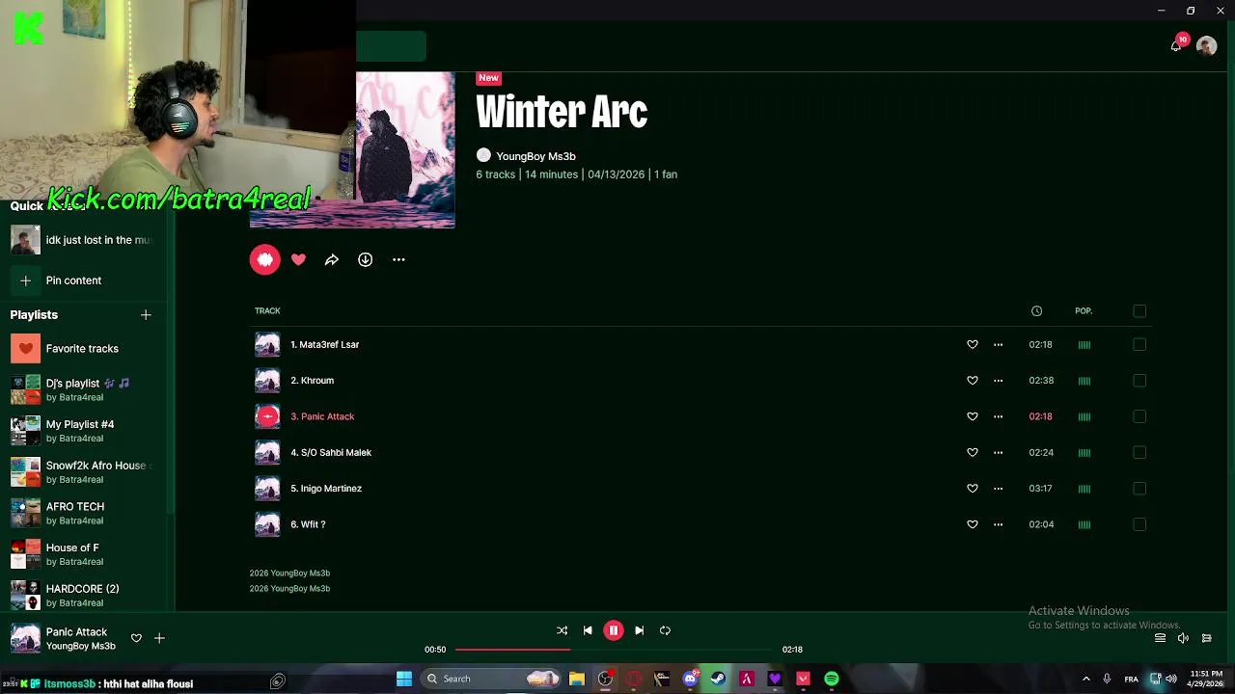Open the player bar queue icon
The height and width of the screenshot is (694, 1235).
pyautogui.click(x=1160, y=638)
